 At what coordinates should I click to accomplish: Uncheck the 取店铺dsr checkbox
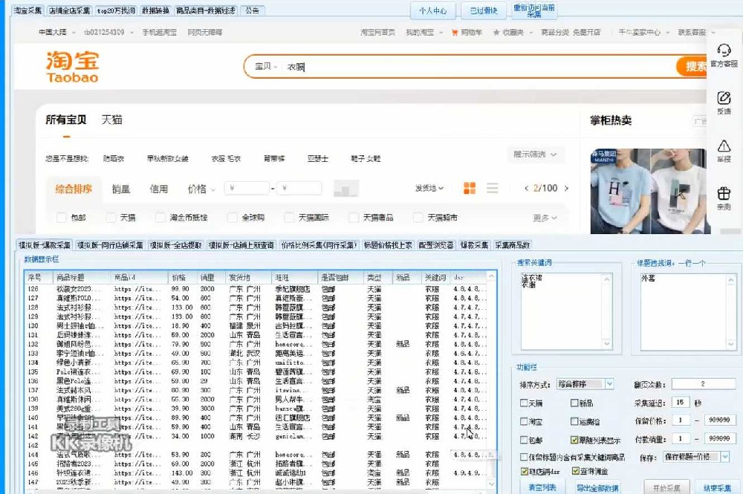click(524, 471)
